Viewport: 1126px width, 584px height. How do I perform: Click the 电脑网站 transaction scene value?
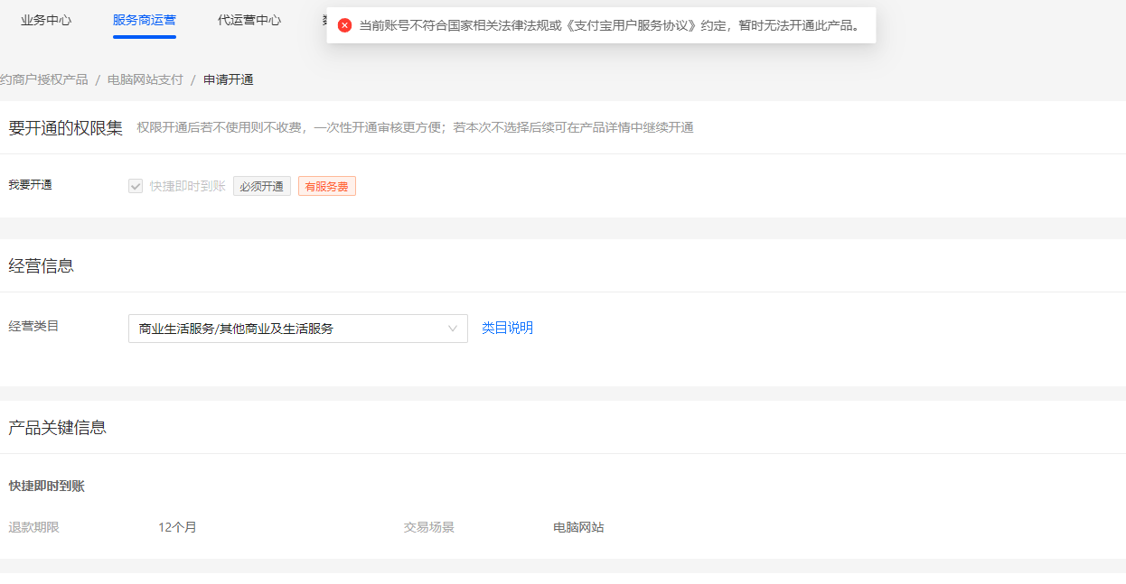pos(578,527)
